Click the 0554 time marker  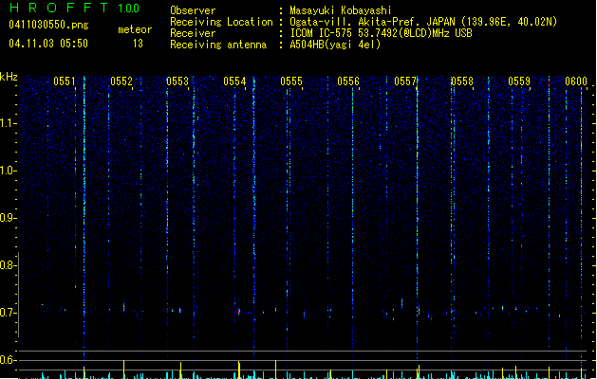tap(234, 81)
